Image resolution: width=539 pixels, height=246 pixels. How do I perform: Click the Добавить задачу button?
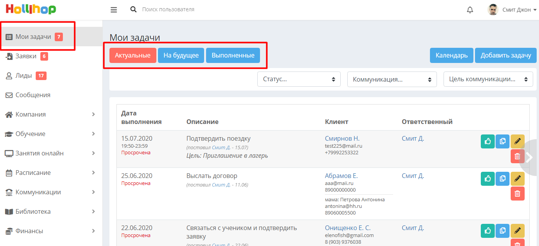coord(506,55)
